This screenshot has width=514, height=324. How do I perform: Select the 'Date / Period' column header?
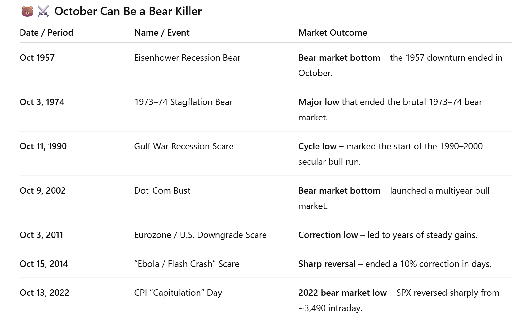(46, 32)
